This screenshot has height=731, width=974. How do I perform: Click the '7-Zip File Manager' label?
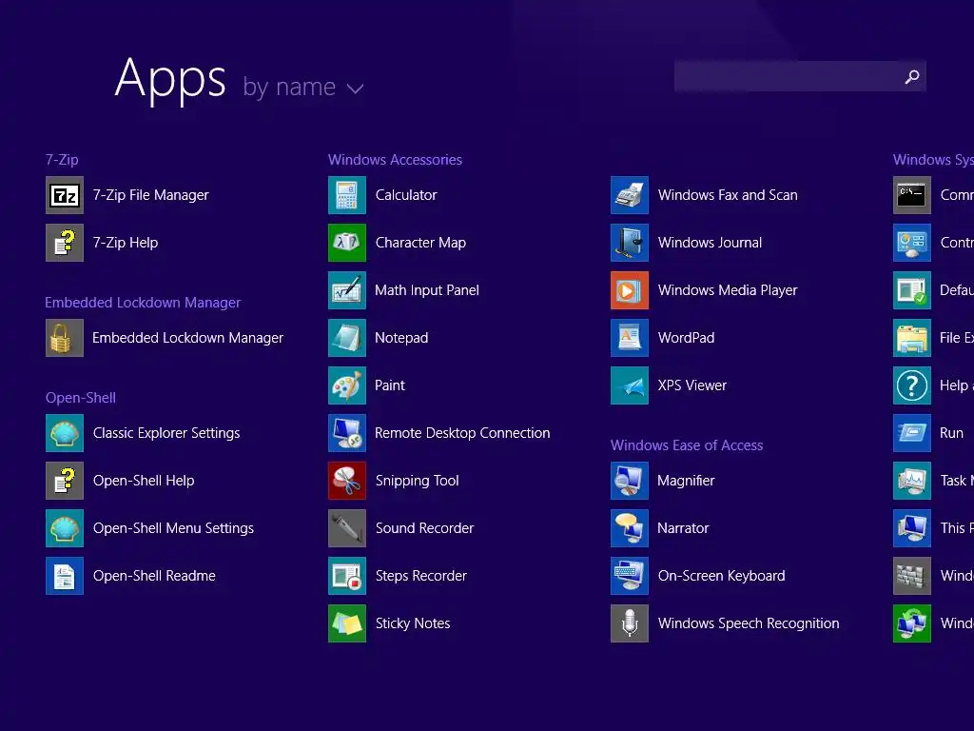(x=151, y=195)
